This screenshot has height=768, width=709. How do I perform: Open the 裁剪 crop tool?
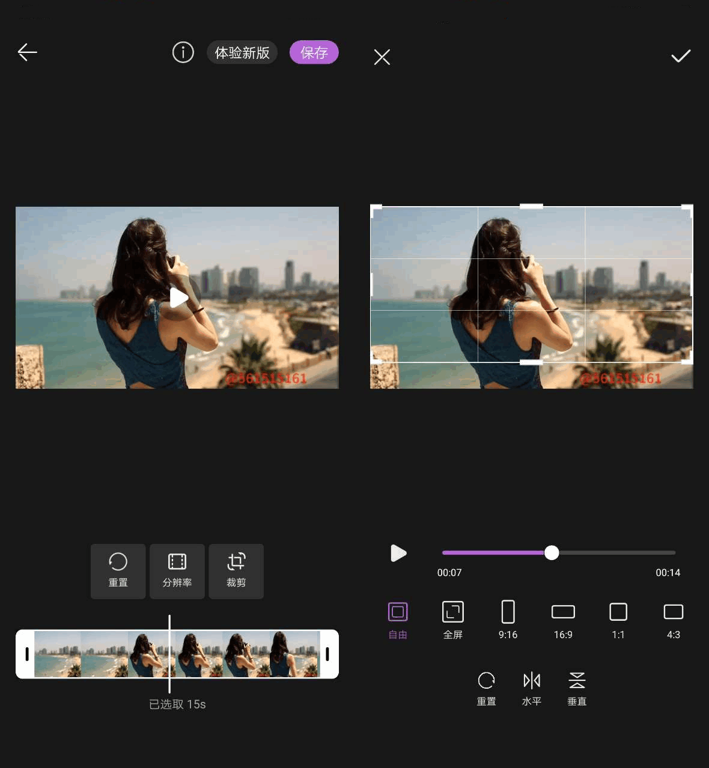(236, 571)
